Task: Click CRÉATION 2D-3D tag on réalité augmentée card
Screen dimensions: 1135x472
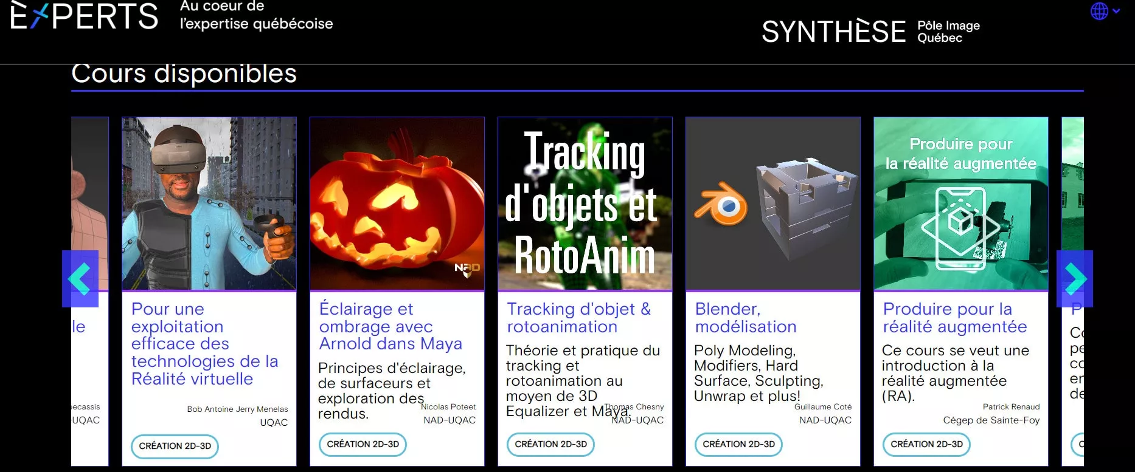Action: click(x=926, y=444)
